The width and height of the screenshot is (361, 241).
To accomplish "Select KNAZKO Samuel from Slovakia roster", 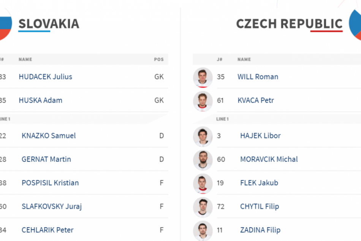I will (x=49, y=136).
